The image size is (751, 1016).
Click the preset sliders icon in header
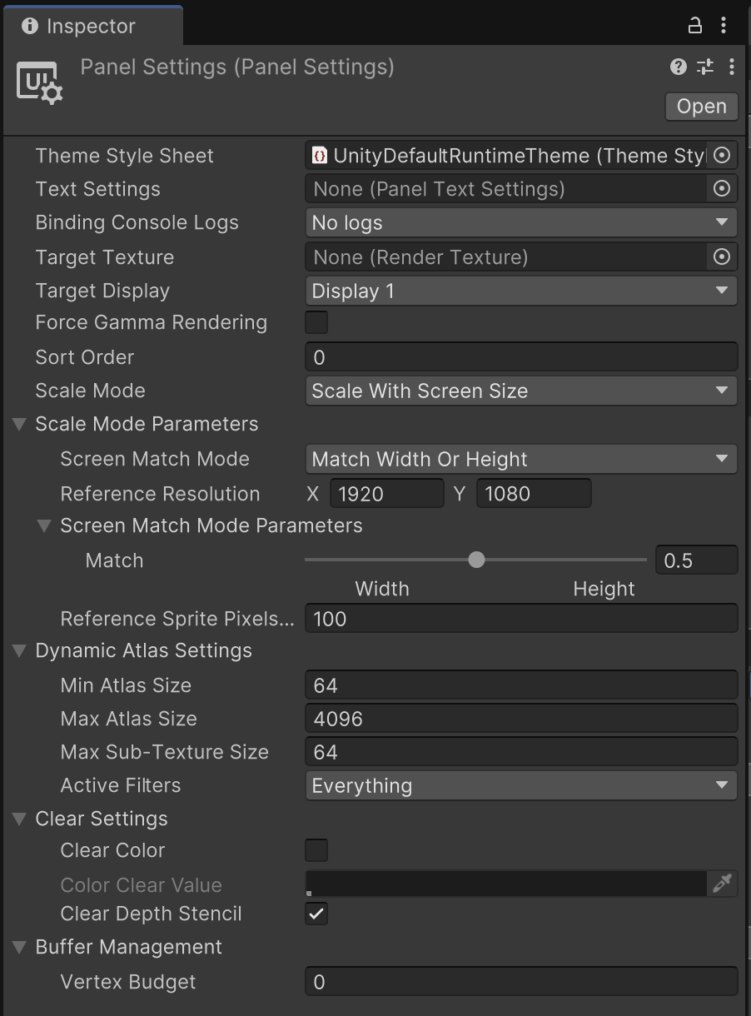[705, 67]
